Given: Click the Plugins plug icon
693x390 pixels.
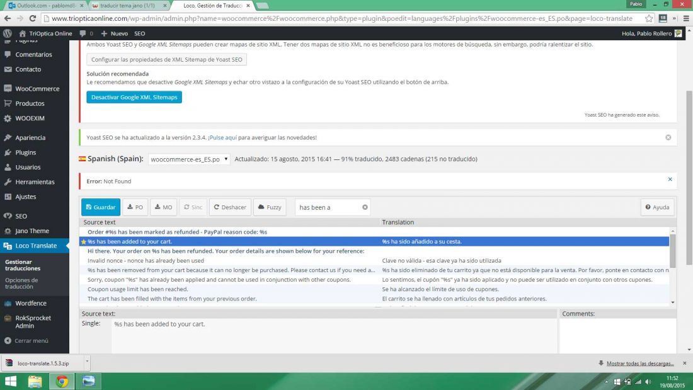Looking at the screenshot, I should click(x=8, y=152).
